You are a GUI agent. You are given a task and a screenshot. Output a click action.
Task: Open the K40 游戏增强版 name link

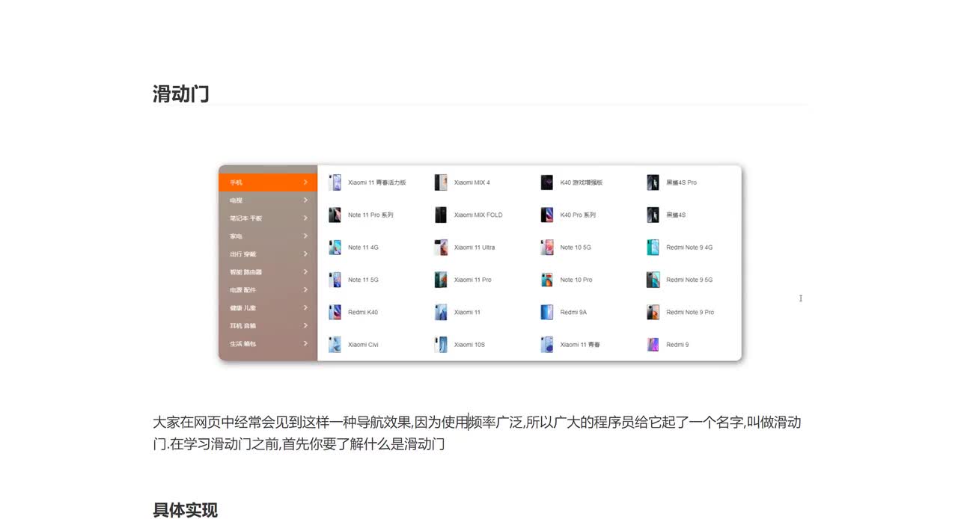[x=582, y=182]
